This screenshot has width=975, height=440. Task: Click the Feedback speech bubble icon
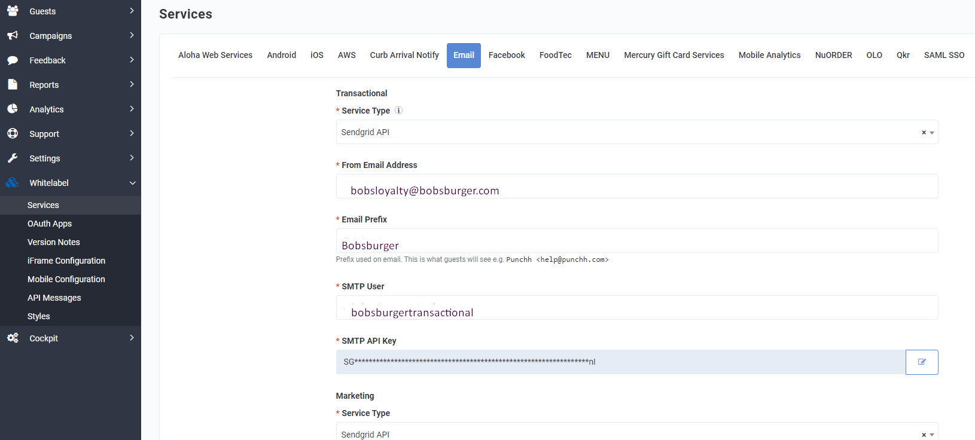click(13, 60)
